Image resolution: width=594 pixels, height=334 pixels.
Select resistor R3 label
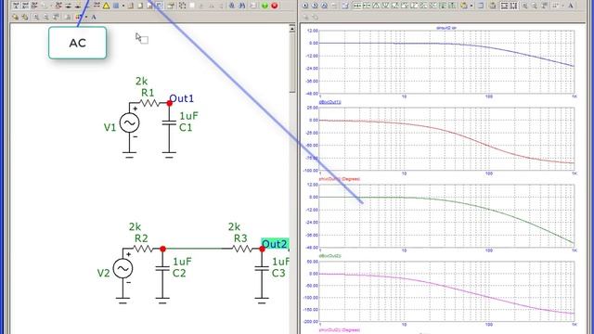(x=240, y=238)
